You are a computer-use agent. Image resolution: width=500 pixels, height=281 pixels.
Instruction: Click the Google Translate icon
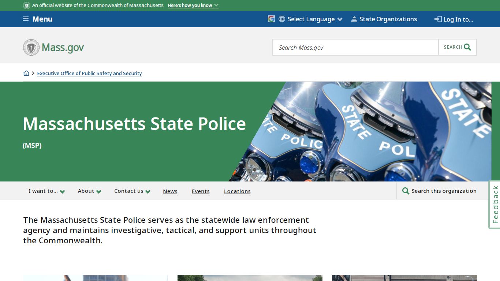[x=271, y=19]
